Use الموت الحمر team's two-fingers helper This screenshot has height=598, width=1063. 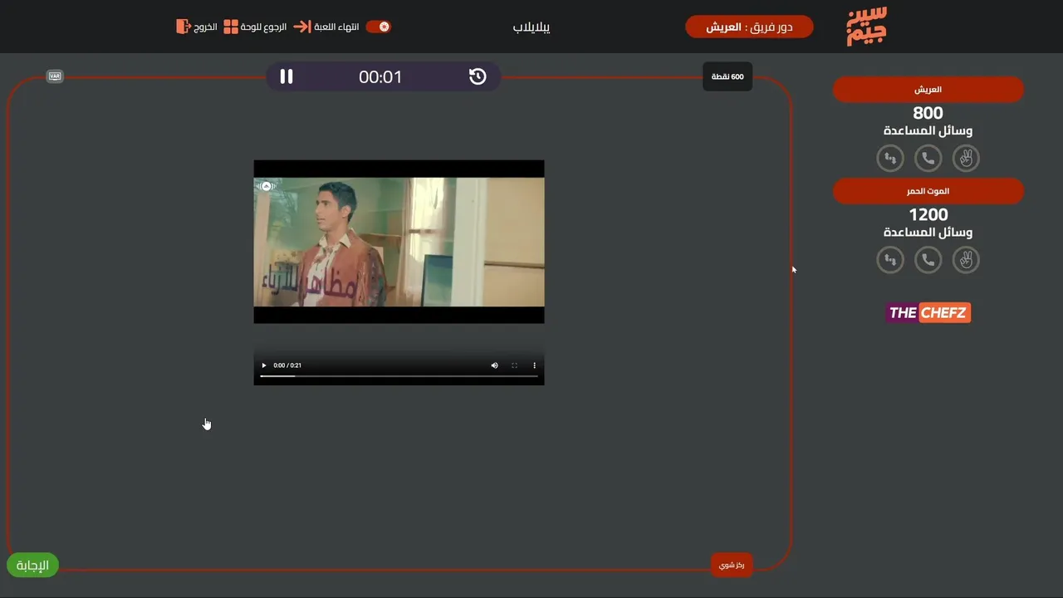tap(966, 260)
